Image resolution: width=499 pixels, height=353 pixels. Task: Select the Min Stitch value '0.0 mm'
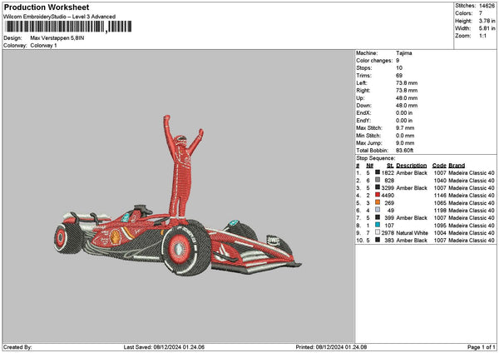click(405, 136)
